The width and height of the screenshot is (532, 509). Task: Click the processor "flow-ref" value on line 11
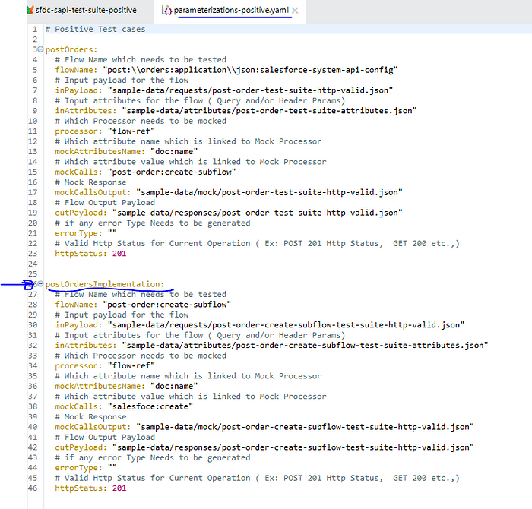[131, 131]
